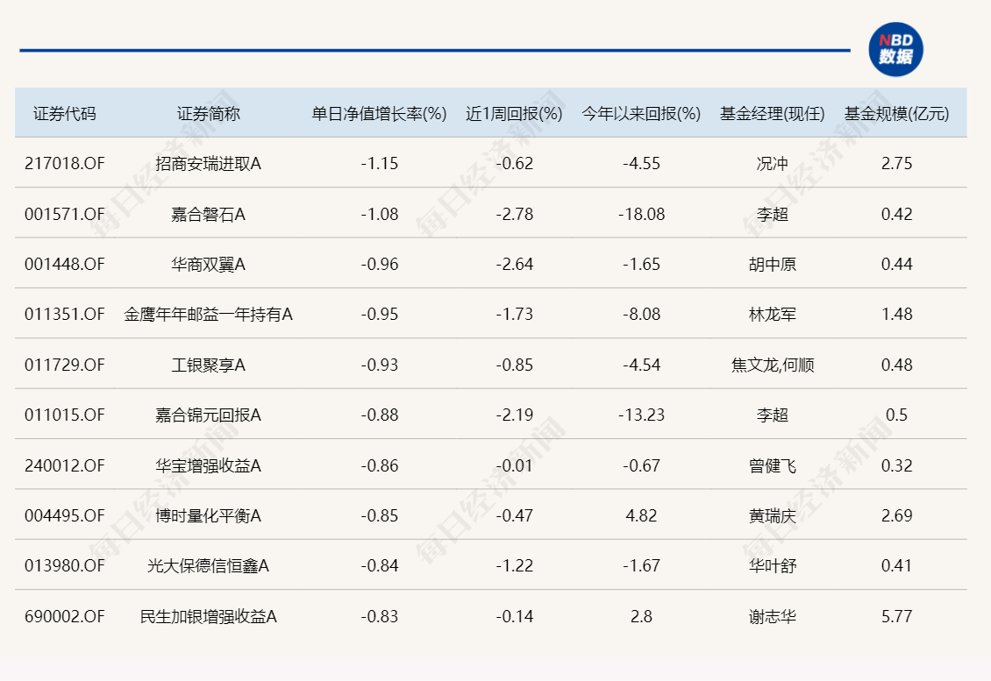Click fund name 金鹰年年邮益一年持有A

tap(208, 314)
